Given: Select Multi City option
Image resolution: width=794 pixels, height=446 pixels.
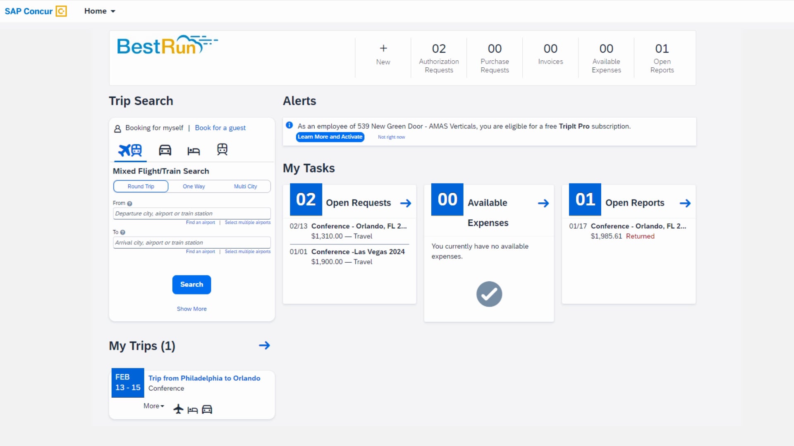Looking at the screenshot, I should pyautogui.click(x=245, y=186).
